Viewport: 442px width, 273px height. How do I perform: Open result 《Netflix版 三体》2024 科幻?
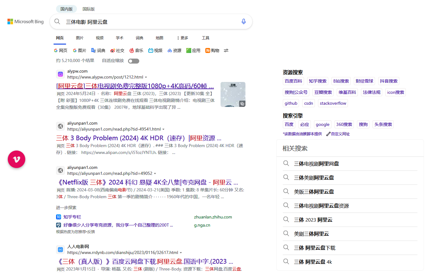click(147, 182)
